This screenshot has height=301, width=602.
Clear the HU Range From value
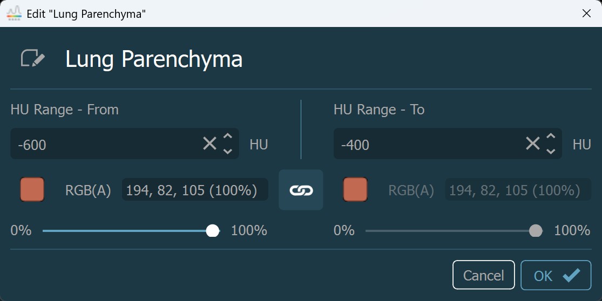pos(209,143)
